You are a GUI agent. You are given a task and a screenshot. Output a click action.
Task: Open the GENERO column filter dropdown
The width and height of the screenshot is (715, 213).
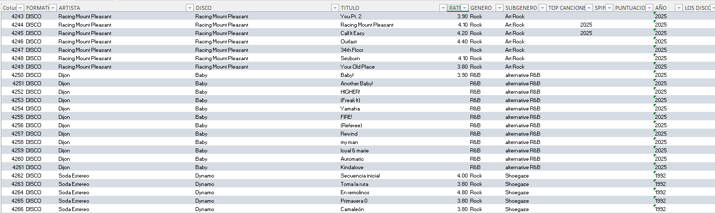(x=499, y=8)
